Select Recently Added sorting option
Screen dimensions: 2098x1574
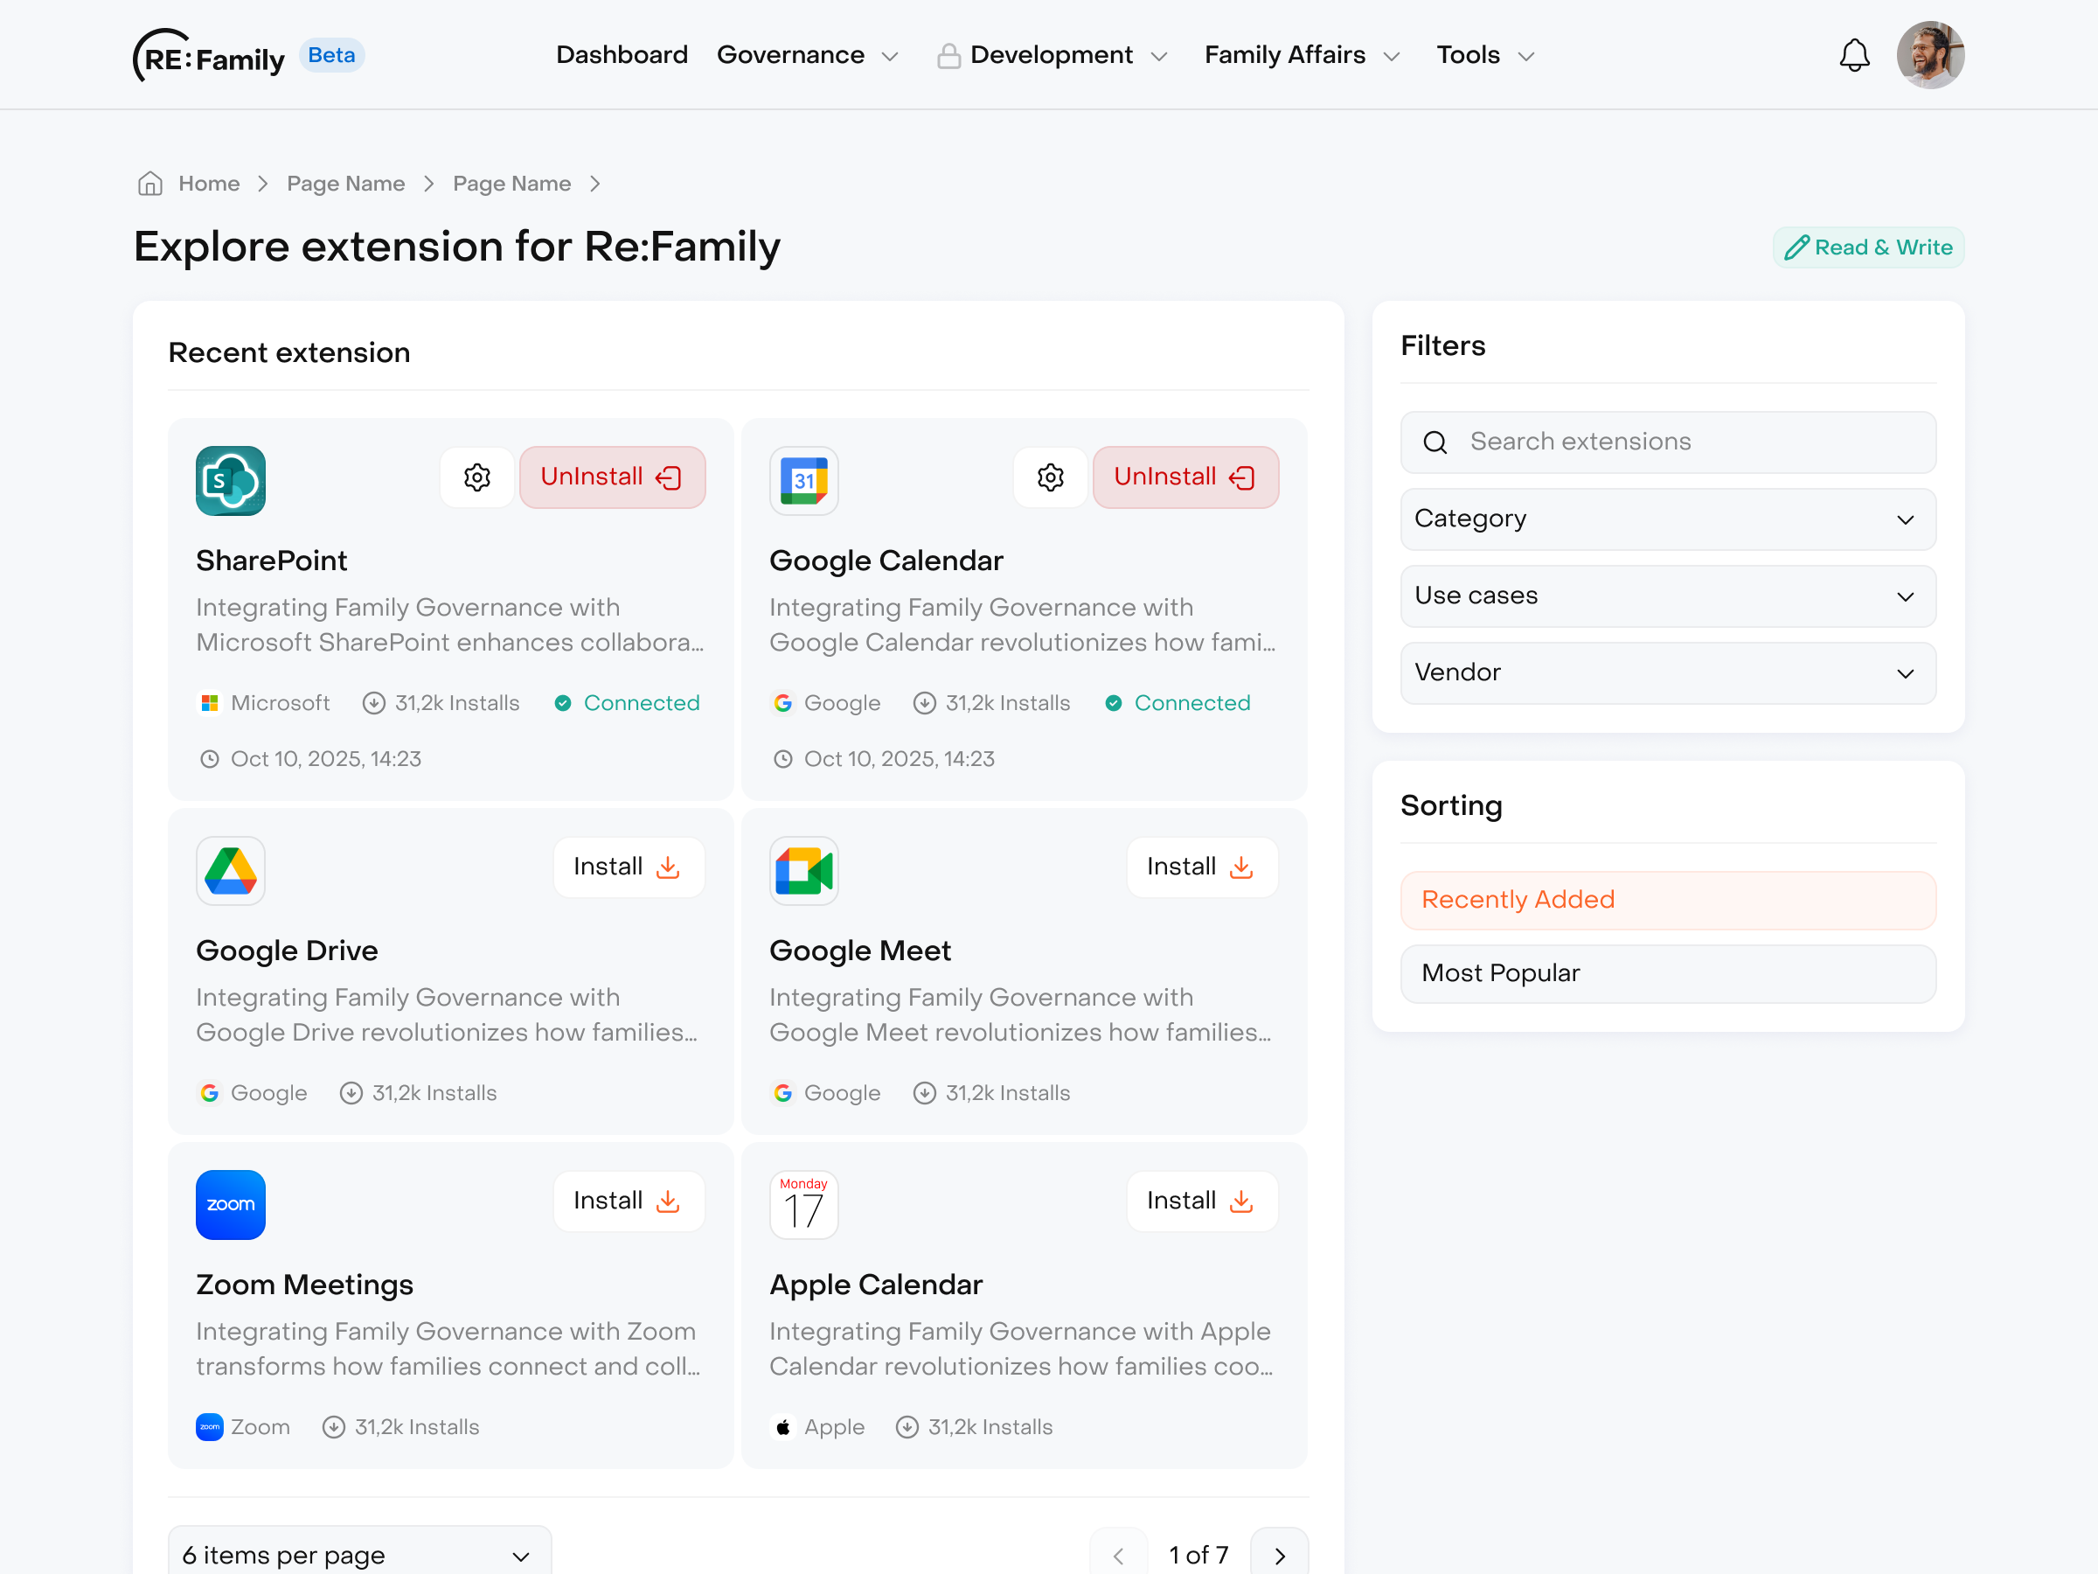[x=1667, y=900]
